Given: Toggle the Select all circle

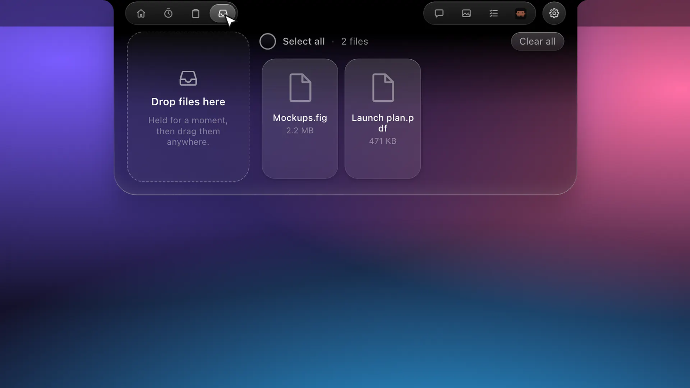Looking at the screenshot, I should 268,41.
